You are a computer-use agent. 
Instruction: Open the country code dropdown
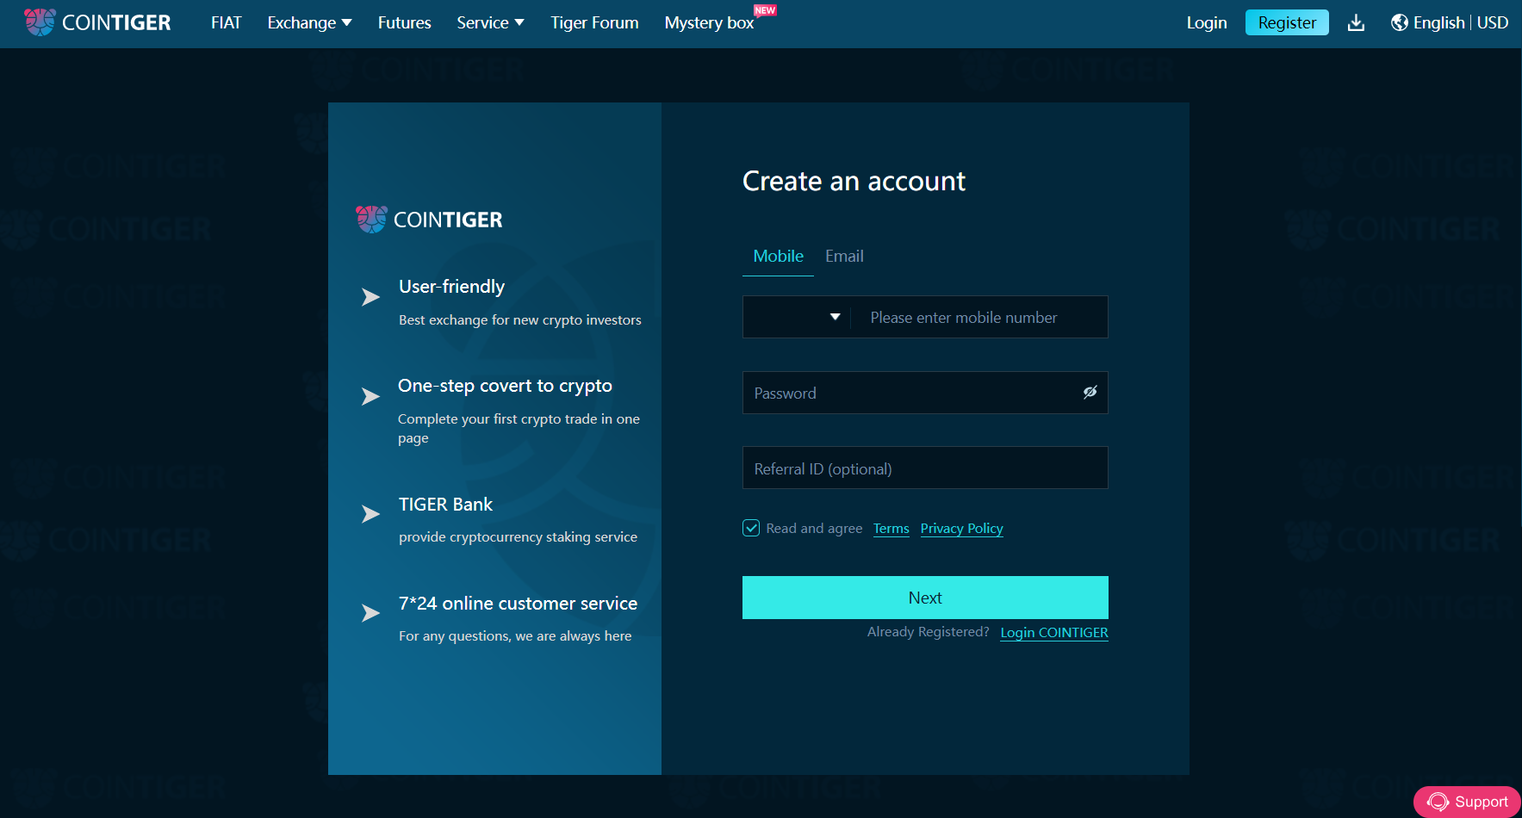[797, 317]
